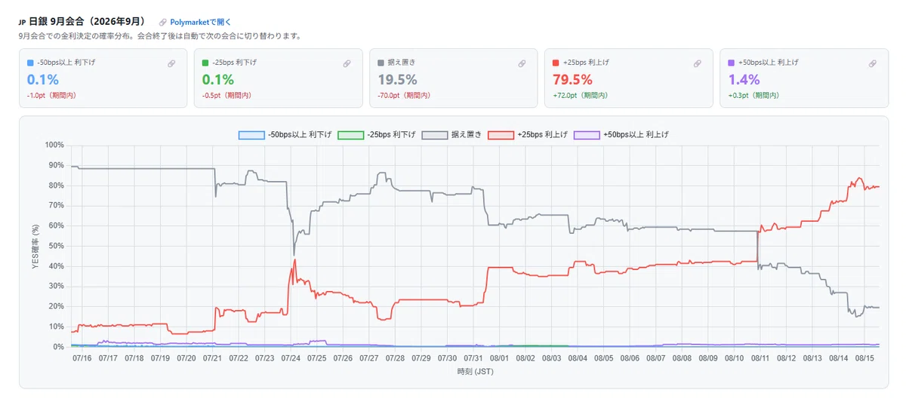Click the 08/01 date on x-axis
The image size is (906, 399).
[500, 359]
